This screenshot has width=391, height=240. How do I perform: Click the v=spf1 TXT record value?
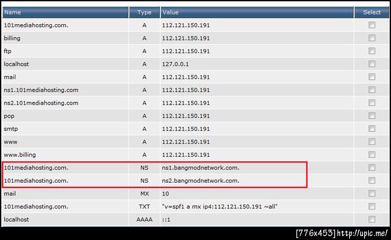click(x=220, y=207)
